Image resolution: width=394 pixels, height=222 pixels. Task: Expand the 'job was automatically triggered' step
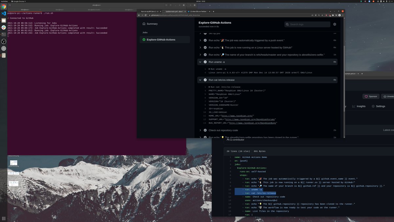click(267, 40)
